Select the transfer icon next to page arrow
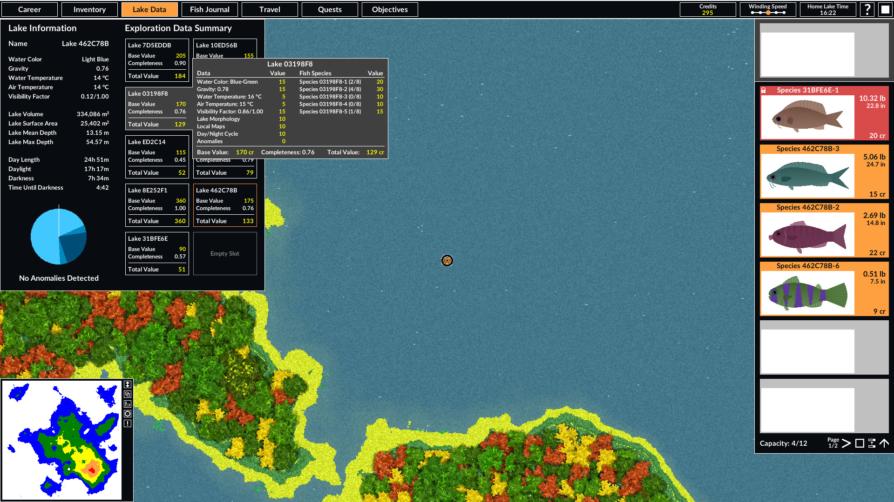The image size is (894, 502). click(x=872, y=443)
